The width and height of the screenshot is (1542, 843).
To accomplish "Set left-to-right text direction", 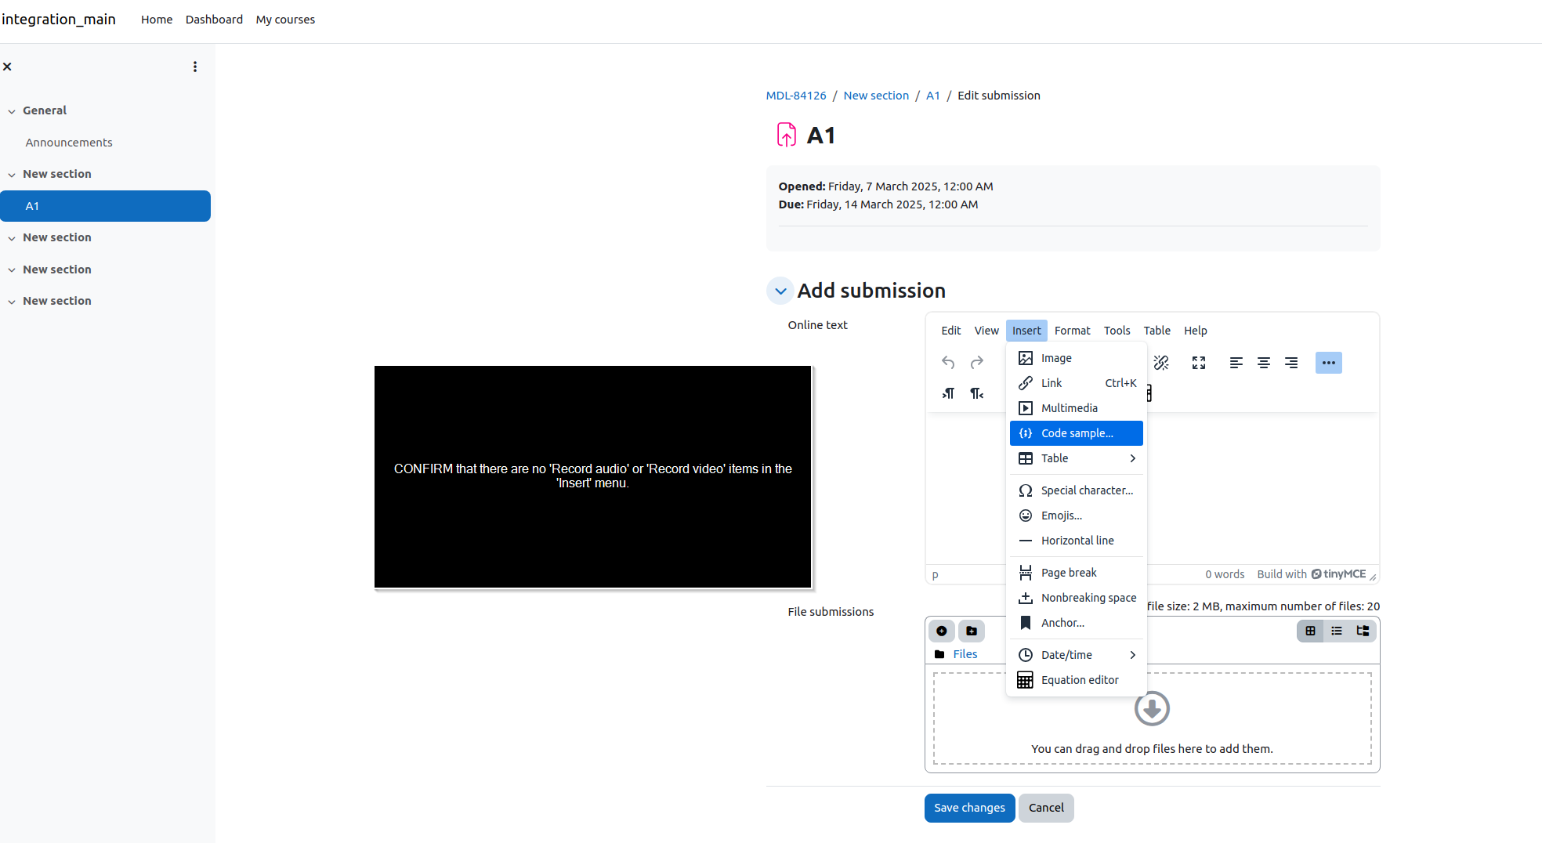I will click(948, 393).
